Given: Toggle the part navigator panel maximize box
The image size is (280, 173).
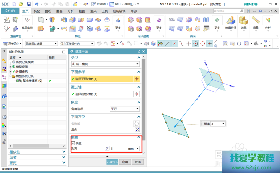Looking at the screenshot, I should [x=64, y=52].
